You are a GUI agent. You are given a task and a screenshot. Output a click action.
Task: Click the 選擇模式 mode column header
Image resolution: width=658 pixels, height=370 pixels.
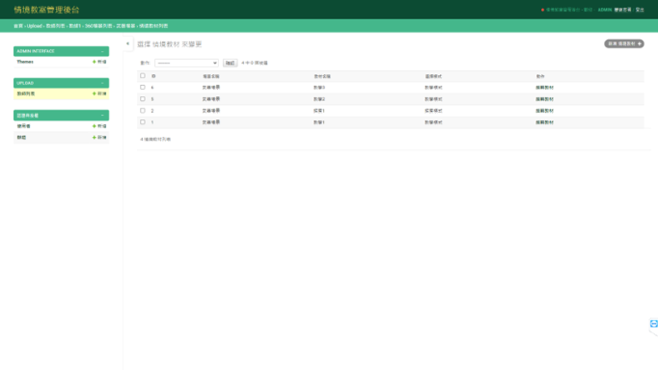click(433, 76)
